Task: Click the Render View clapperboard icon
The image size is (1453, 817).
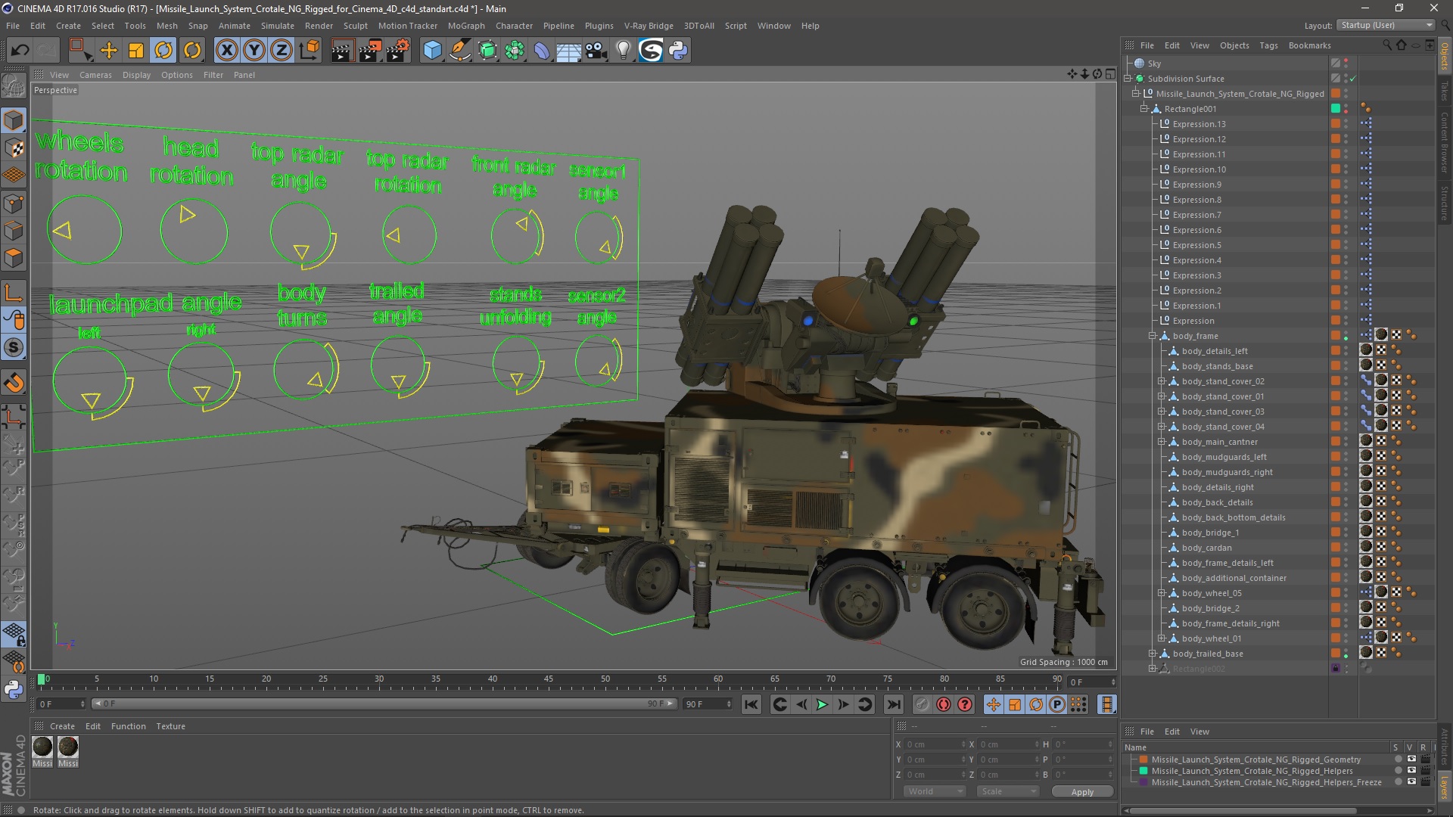Action: (x=342, y=51)
